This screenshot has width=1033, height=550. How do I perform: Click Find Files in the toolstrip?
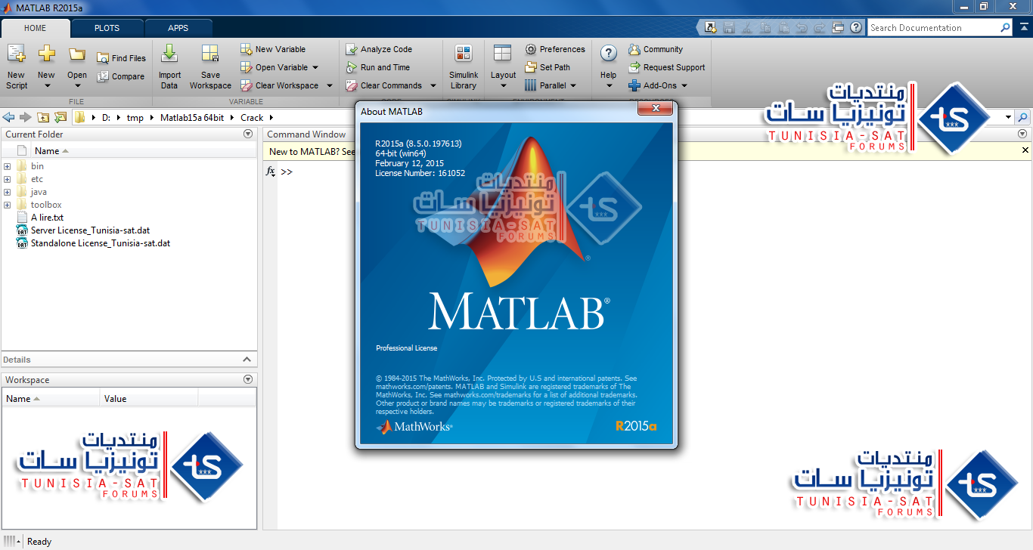pos(121,58)
